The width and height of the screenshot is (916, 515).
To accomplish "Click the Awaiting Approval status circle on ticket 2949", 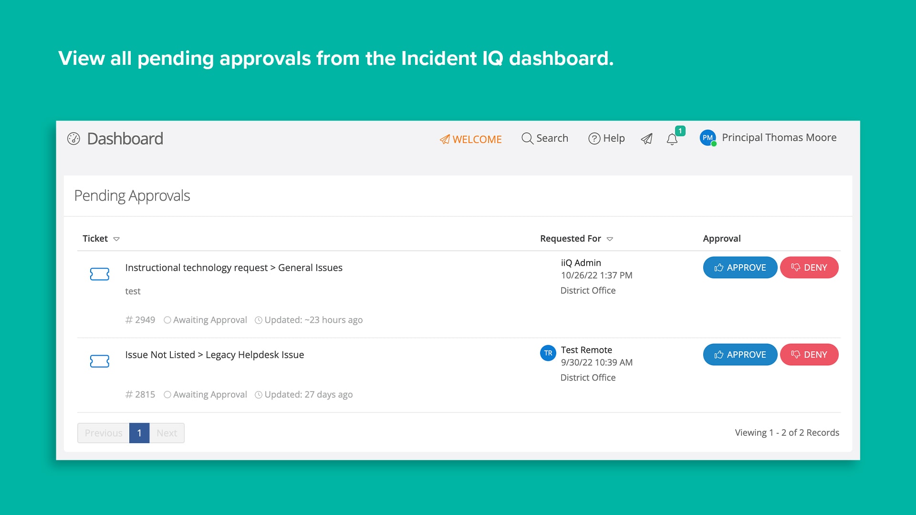I will (167, 320).
